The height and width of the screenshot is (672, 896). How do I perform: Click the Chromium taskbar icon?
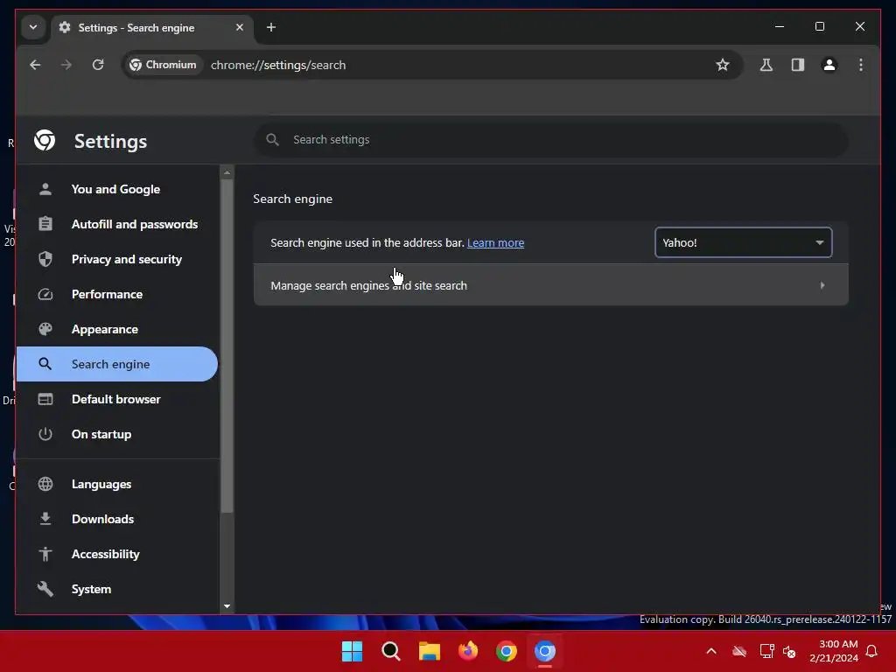tap(544, 651)
